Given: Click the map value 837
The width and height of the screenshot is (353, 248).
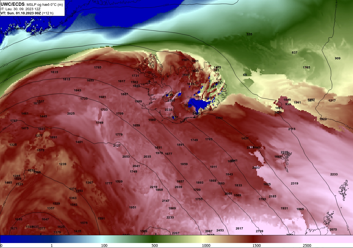Looking at the screenshot, I should click(295, 52).
